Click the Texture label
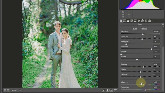This screenshot has width=165, height=93. point(124,64)
